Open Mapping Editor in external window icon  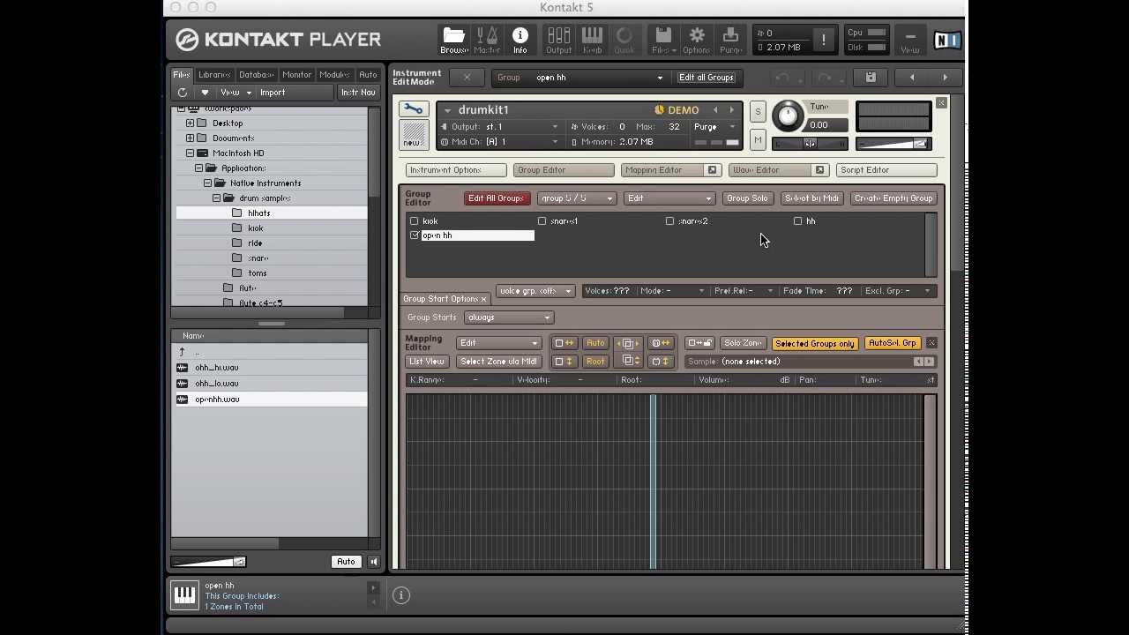tap(712, 170)
